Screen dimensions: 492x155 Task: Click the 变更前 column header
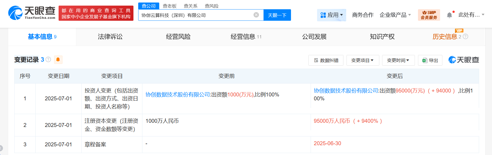[x=227, y=76]
